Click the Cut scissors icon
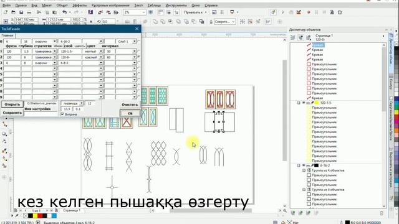The image size is (399, 224). click(x=39, y=12)
